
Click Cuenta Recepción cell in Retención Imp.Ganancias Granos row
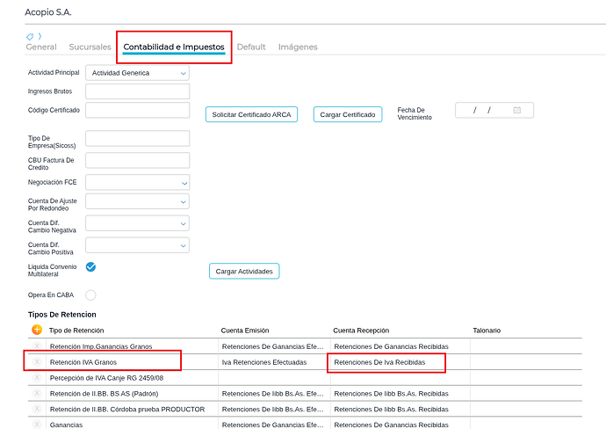pos(400,346)
